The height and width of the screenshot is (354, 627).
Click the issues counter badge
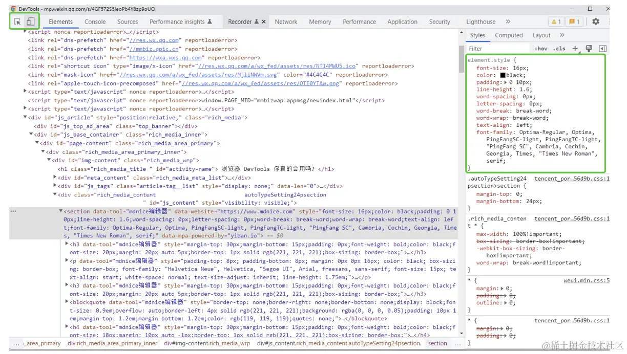pyautogui.click(x=574, y=21)
